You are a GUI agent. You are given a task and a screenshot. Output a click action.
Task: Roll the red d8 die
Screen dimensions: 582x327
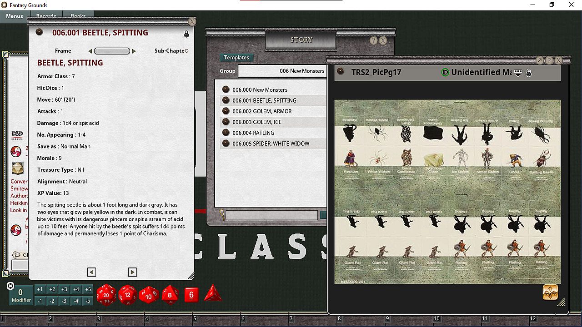click(170, 295)
